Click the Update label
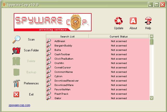167x112 pixels. coord(119,28)
